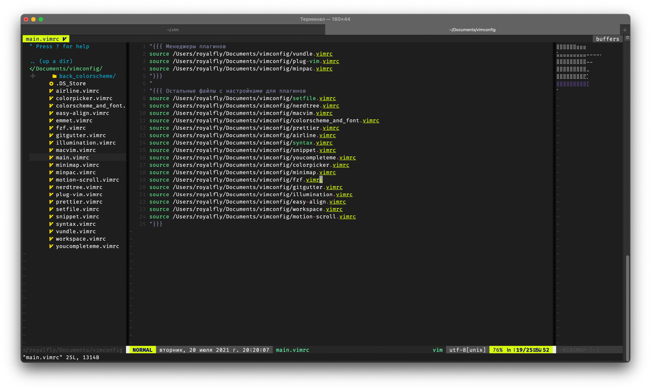Image resolution: width=651 pixels, height=390 pixels.
Task: Click the vim filetype indicator in statusline
Action: tap(437, 350)
